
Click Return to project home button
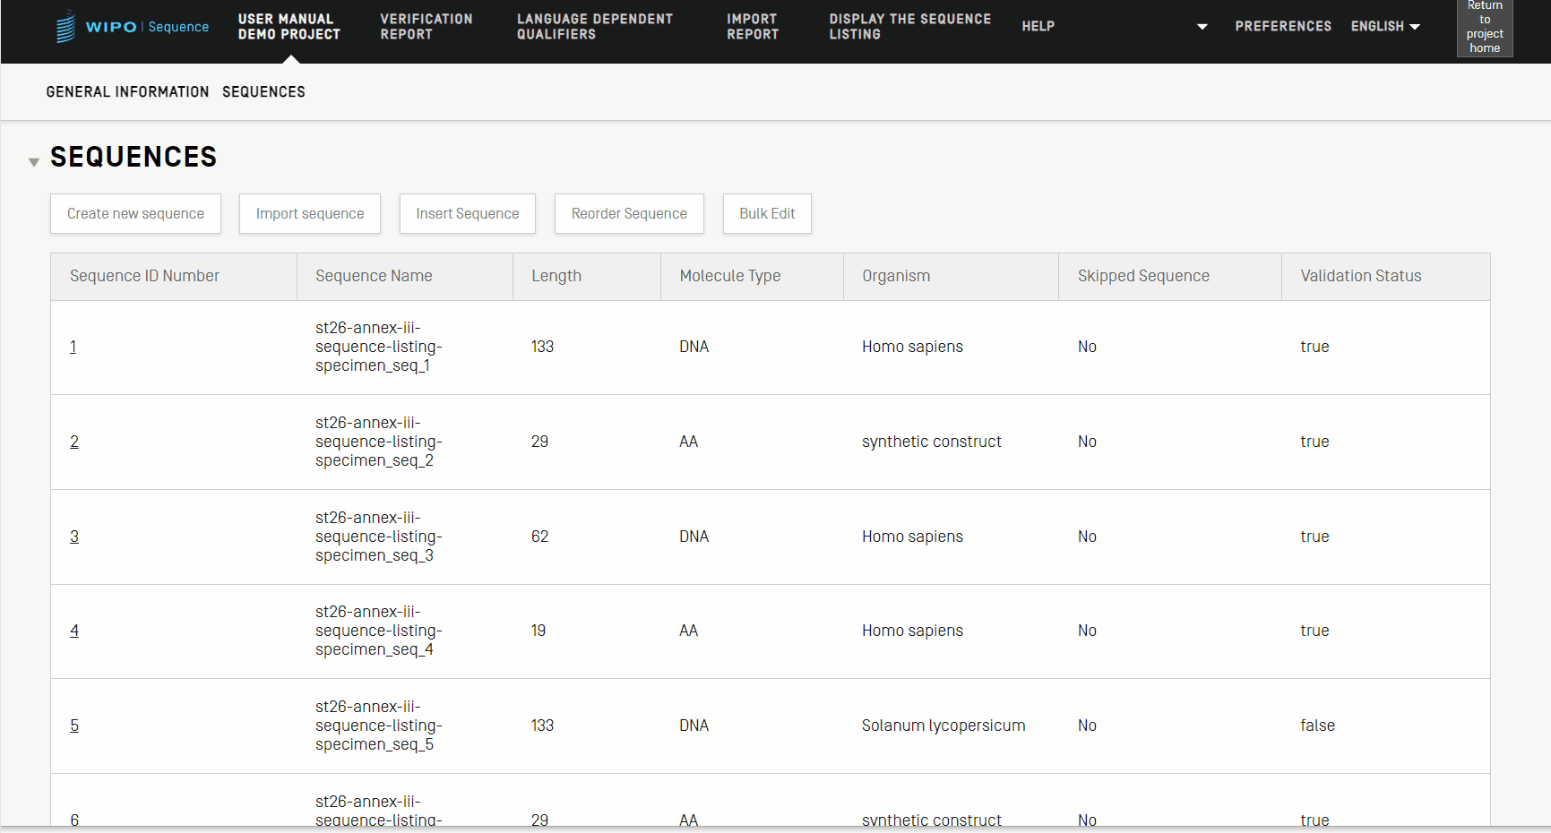(x=1484, y=28)
